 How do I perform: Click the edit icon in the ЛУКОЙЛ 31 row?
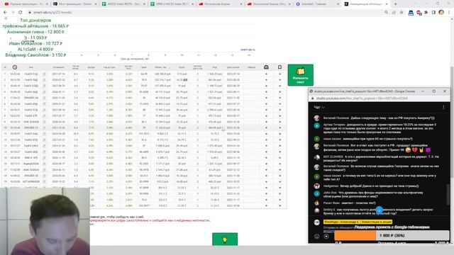click(44, 127)
